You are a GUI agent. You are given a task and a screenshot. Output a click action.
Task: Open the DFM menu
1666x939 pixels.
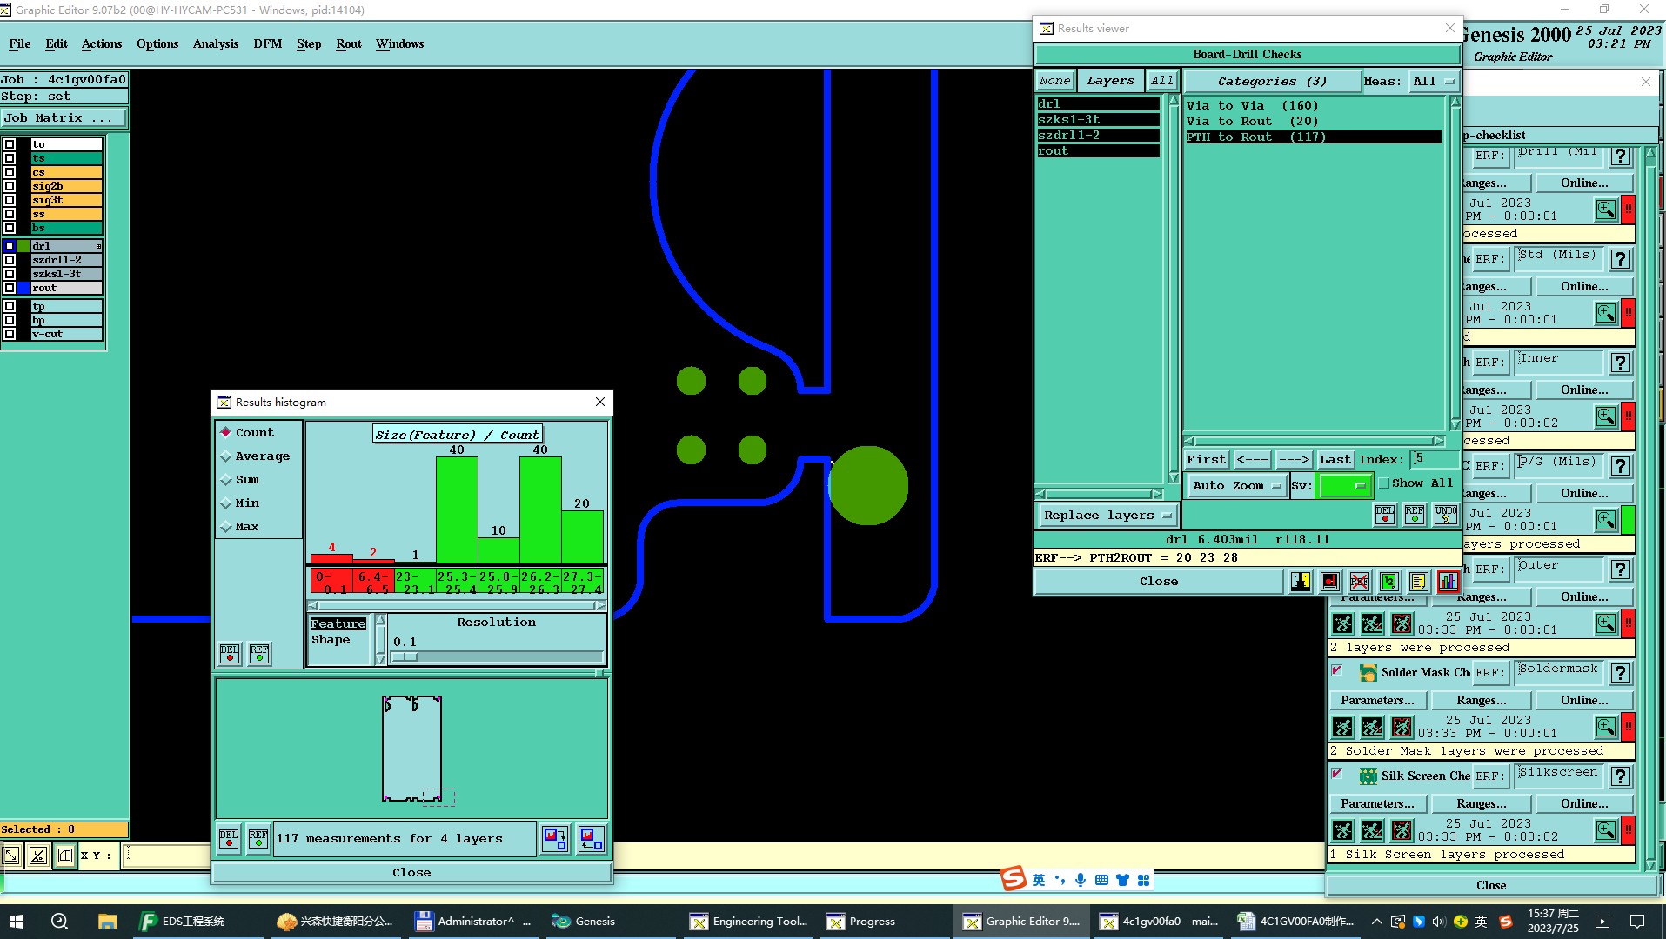point(268,43)
